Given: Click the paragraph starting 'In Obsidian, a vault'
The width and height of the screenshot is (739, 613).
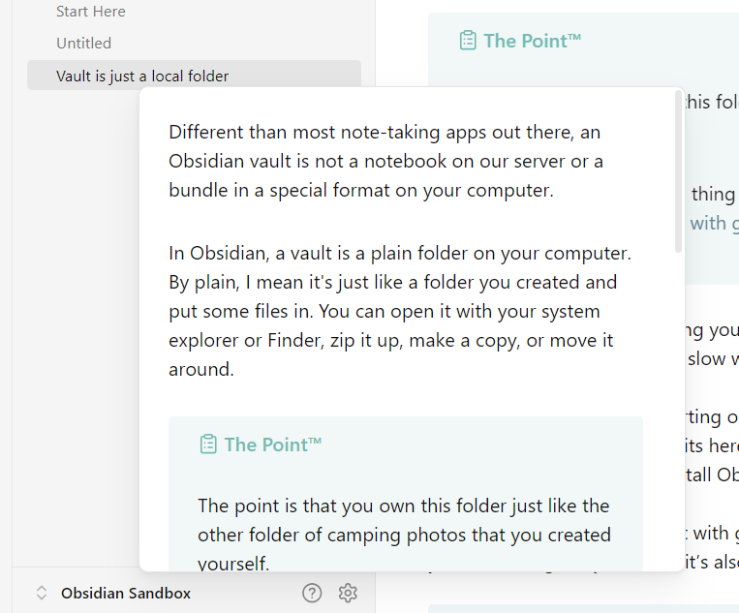Looking at the screenshot, I should (x=400, y=311).
